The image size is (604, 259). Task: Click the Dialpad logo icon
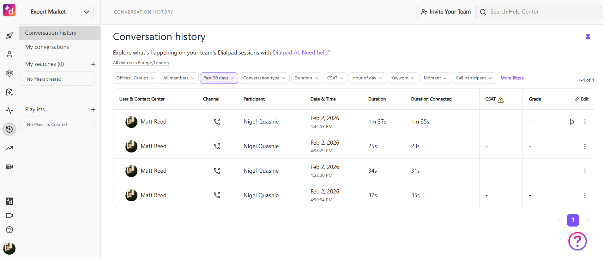pos(9,10)
